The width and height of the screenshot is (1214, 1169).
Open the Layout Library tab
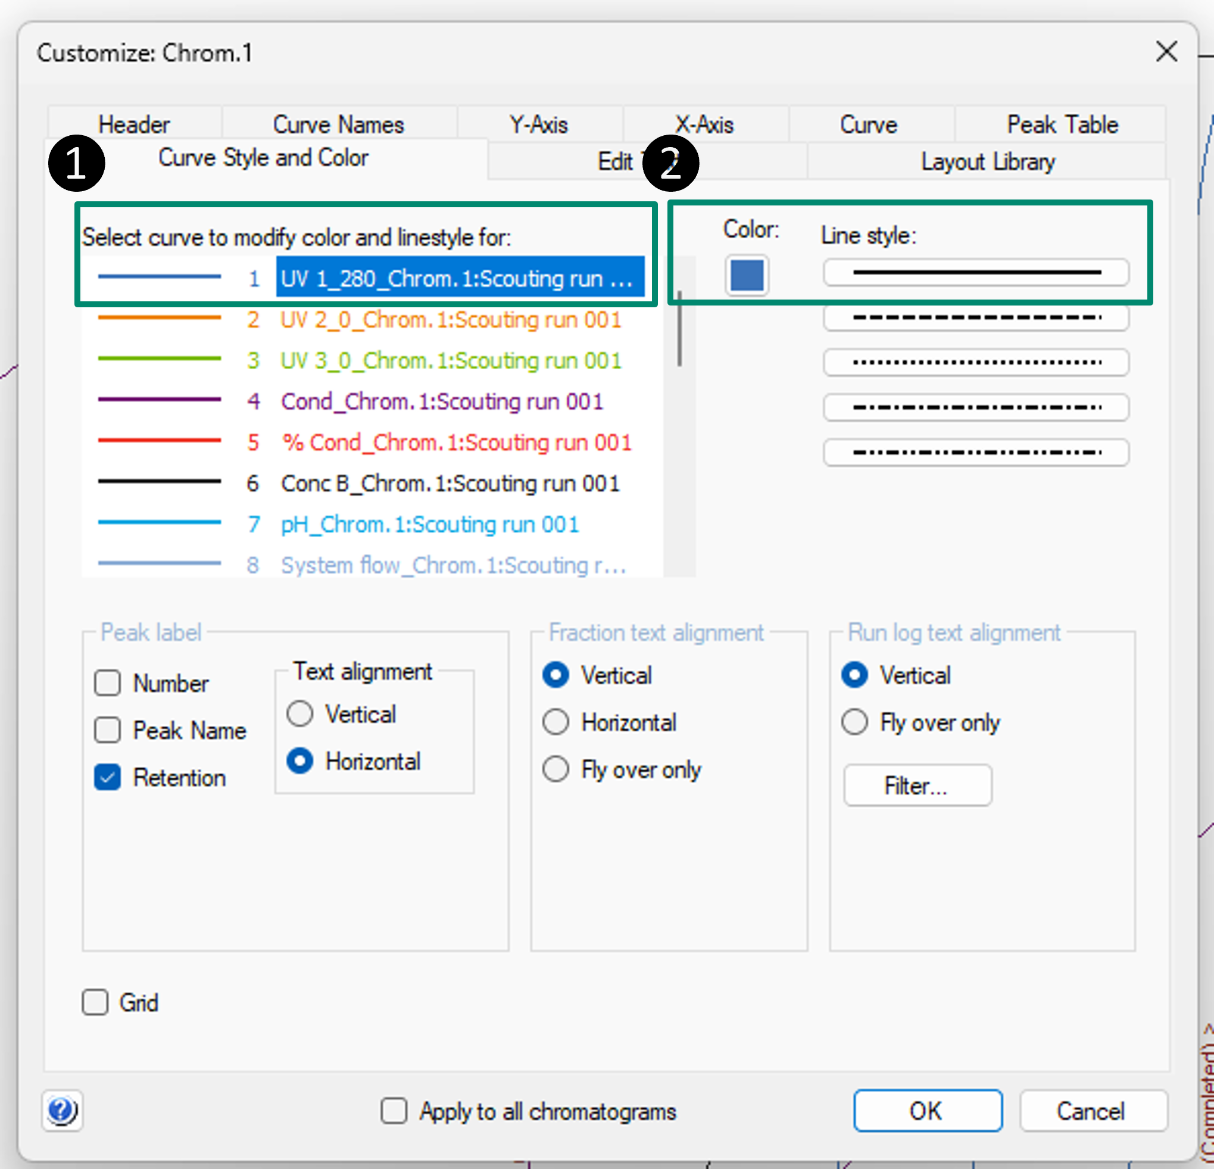(x=987, y=162)
